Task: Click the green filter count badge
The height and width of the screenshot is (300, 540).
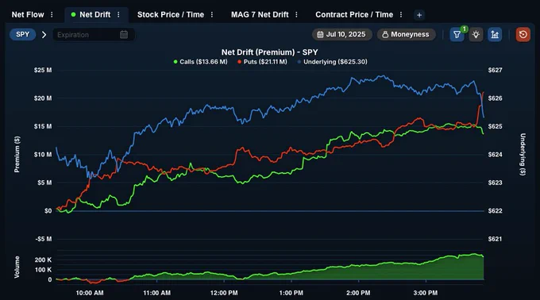Action: [x=465, y=29]
